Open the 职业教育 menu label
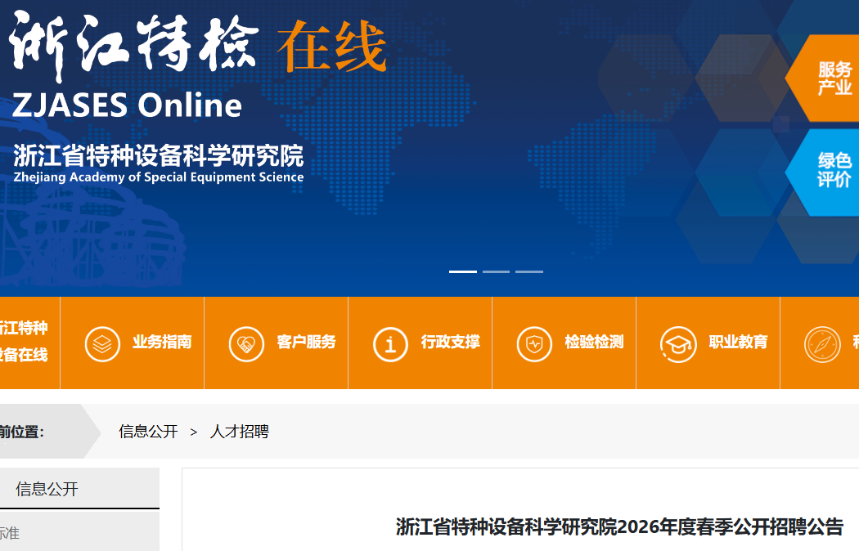This screenshot has width=859, height=551. [739, 342]
